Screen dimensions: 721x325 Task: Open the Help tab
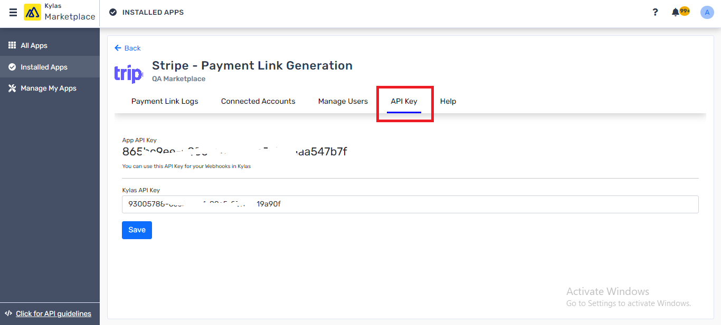(x=448, y=101)
